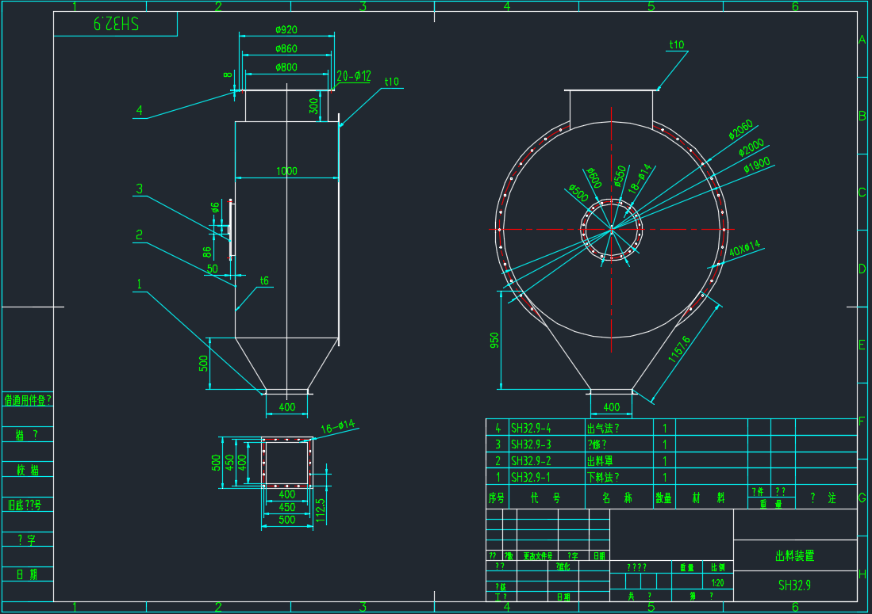Image resolution: width=872 pixels, height=614 pixels.
Task: Select balloon number 4 leader label
Action: pos(139,110)
